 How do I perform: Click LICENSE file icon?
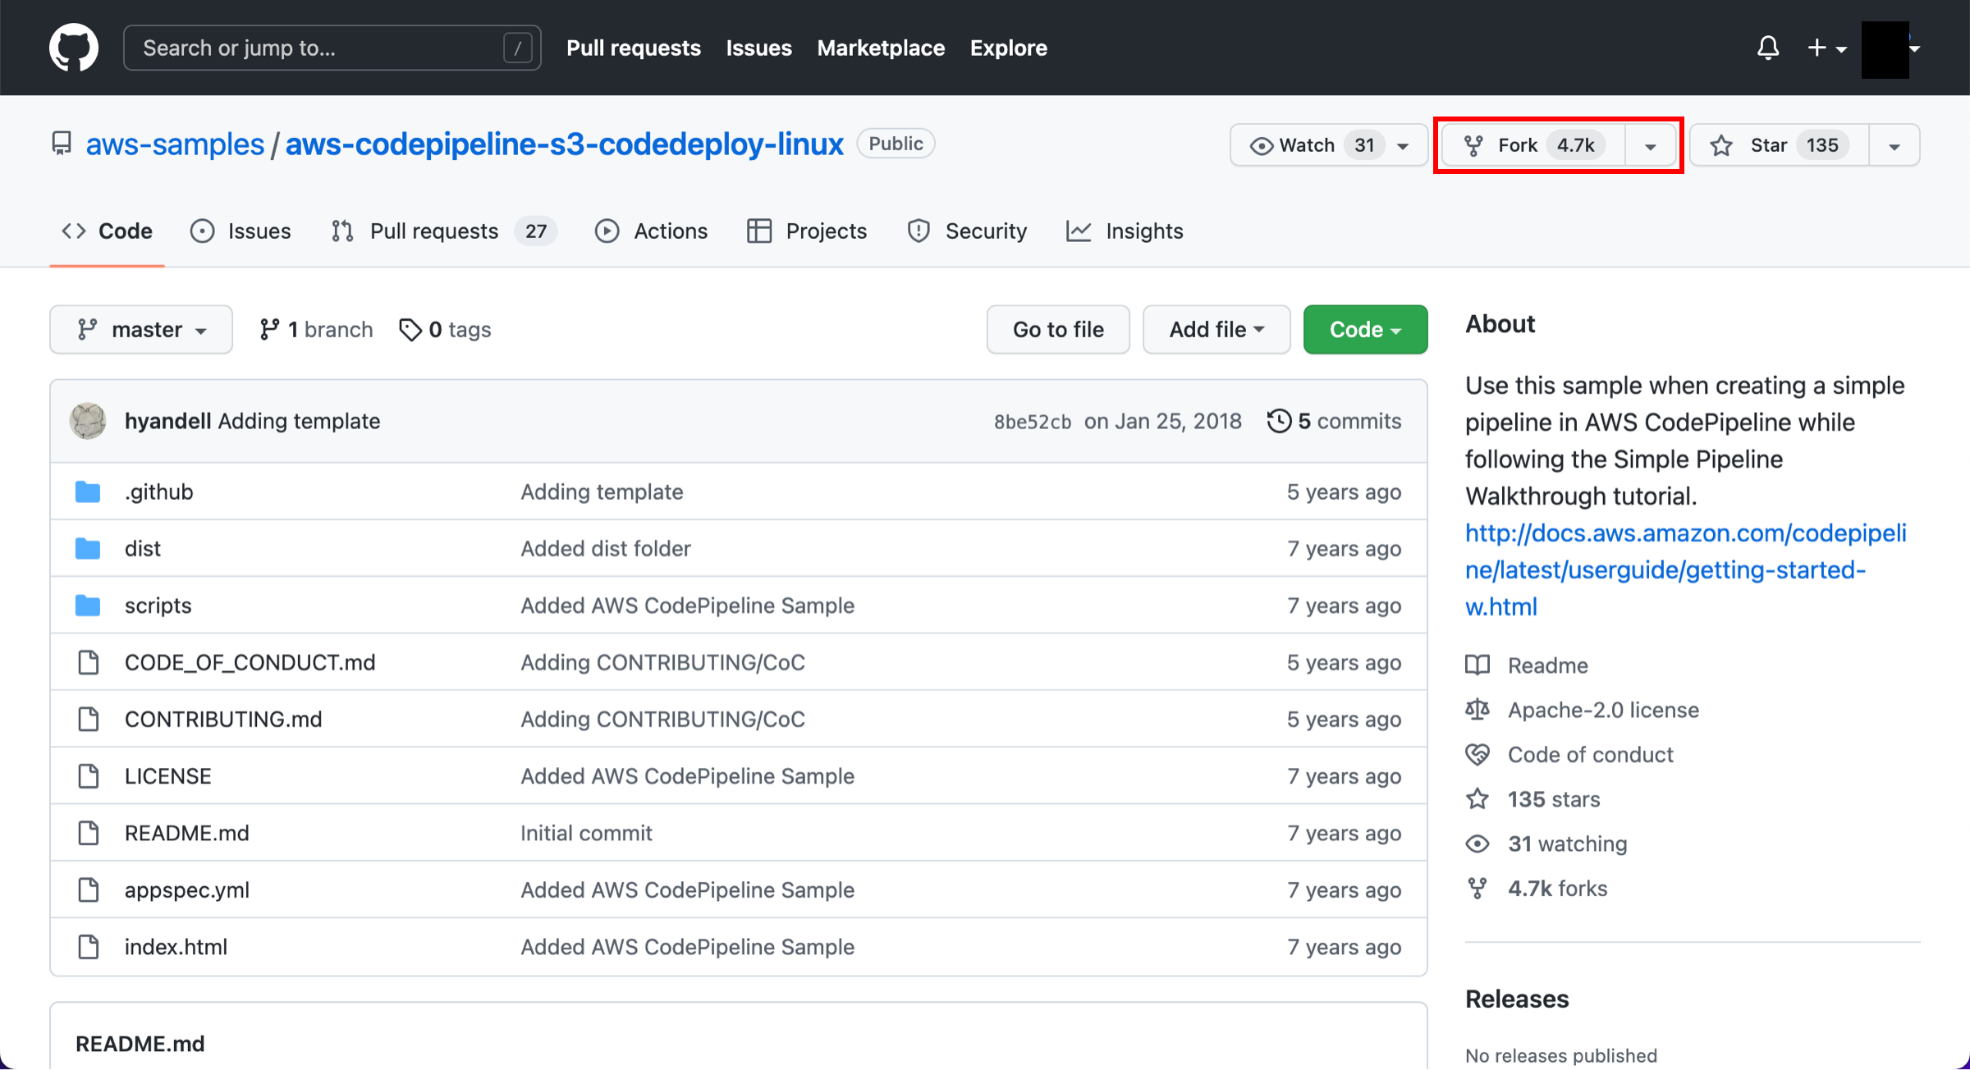(x=88, y=776)
